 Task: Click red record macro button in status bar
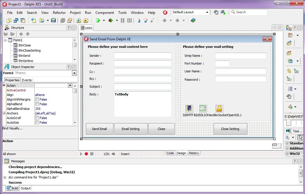86,154
